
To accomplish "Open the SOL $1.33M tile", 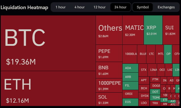I will [109, 99].
